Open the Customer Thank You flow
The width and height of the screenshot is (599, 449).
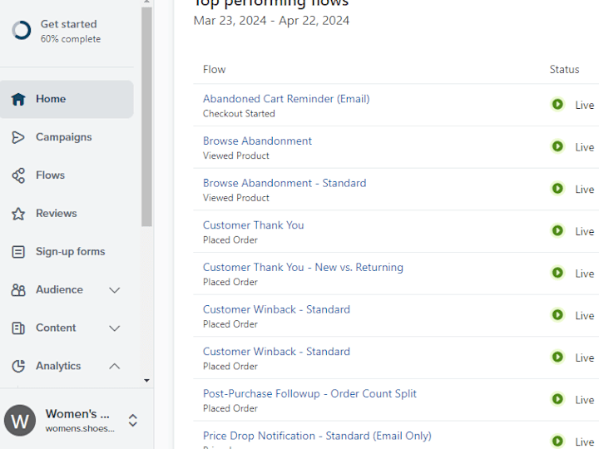pos(253,225)
